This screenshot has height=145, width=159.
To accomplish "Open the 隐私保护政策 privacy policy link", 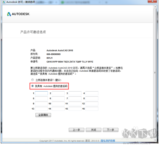I will (108, 141).
